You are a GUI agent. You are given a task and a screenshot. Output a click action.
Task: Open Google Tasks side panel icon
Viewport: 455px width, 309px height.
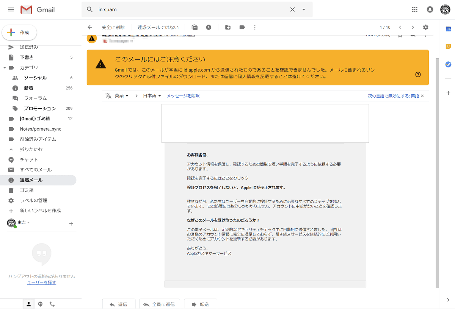click(448, 64)
